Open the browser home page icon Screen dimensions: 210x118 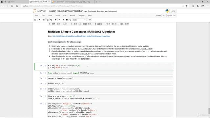click(x=17, y=6)
